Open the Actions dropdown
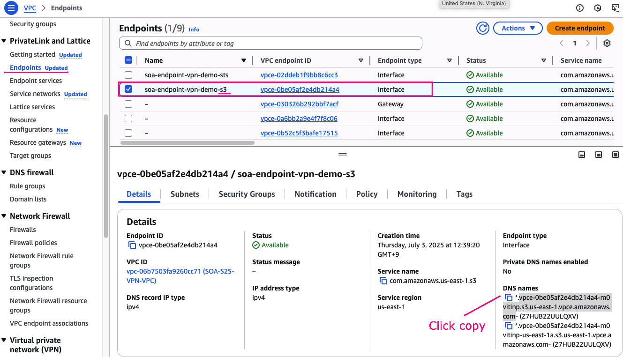 pyautogui.click(x=518, y=28)
